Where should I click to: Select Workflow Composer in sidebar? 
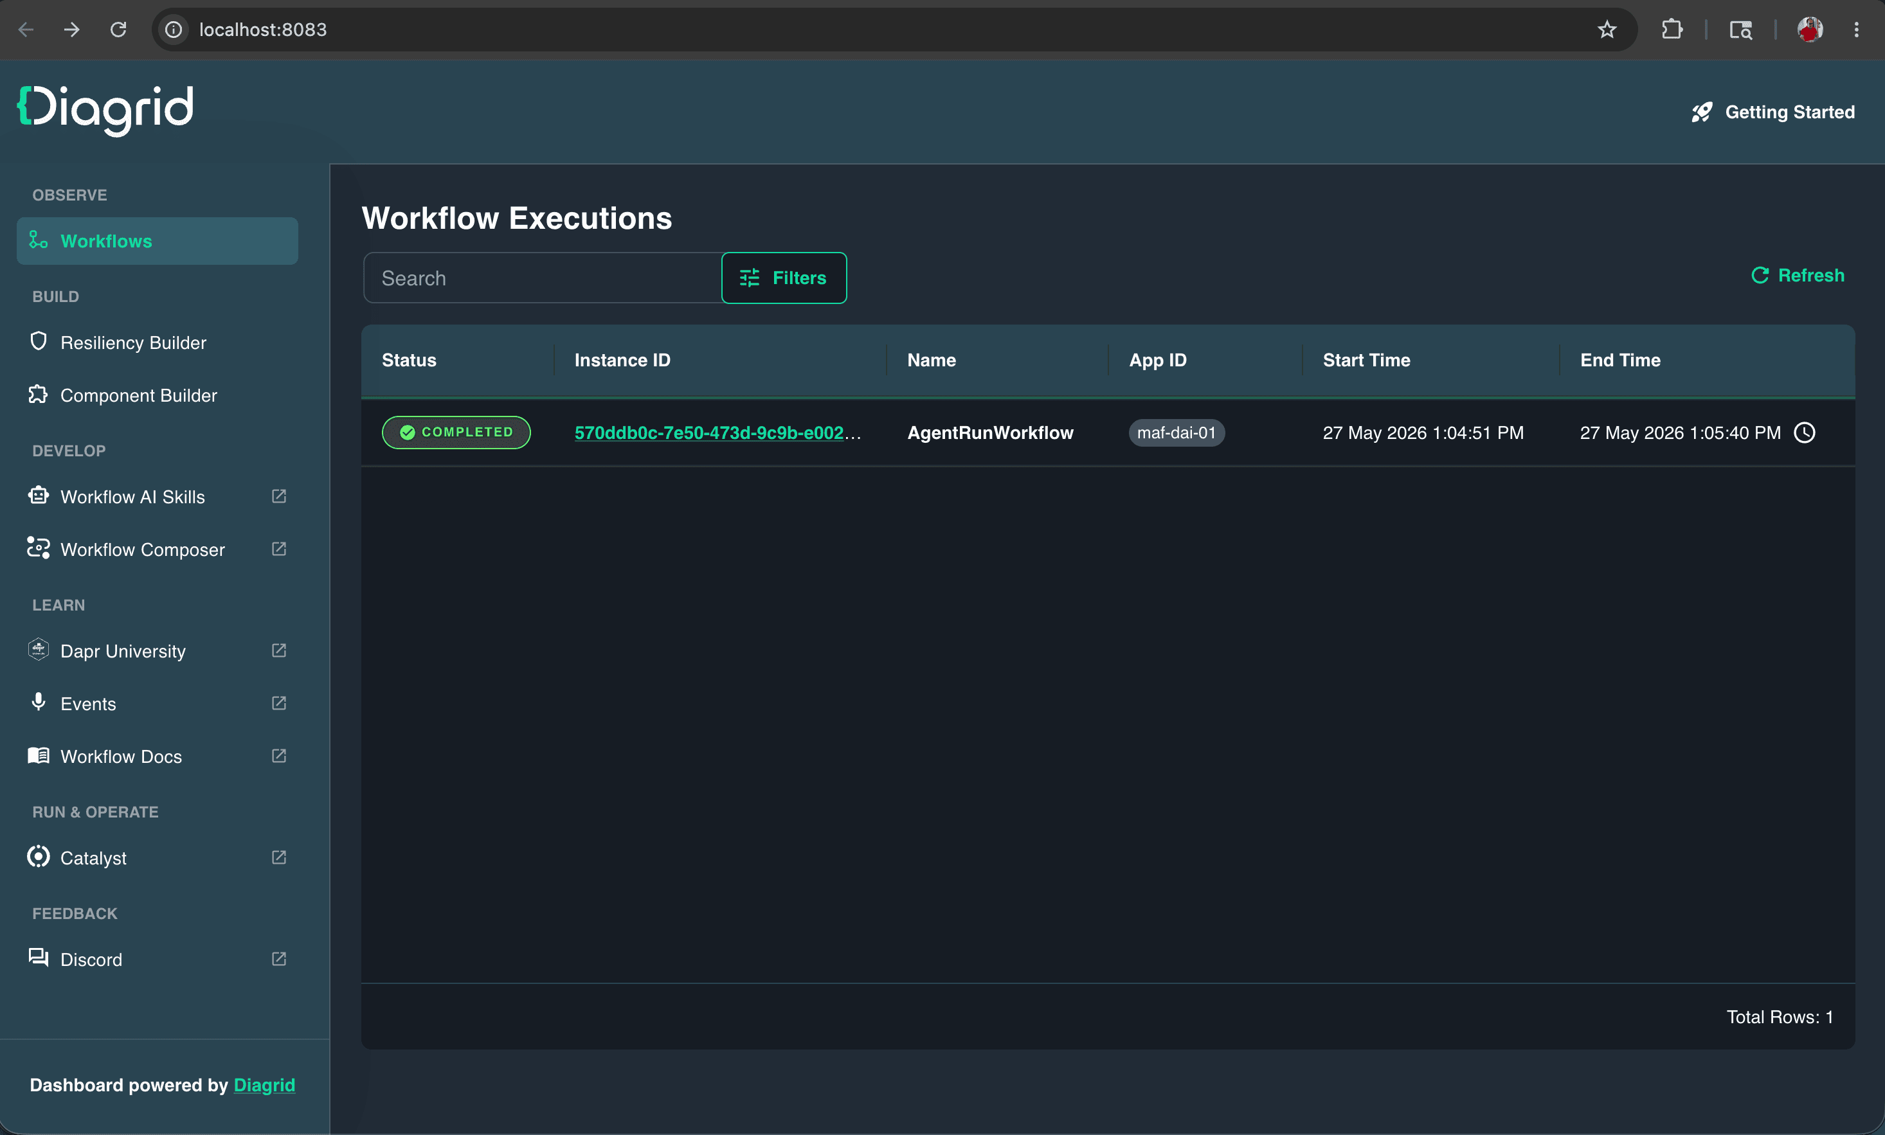(158, 549)
